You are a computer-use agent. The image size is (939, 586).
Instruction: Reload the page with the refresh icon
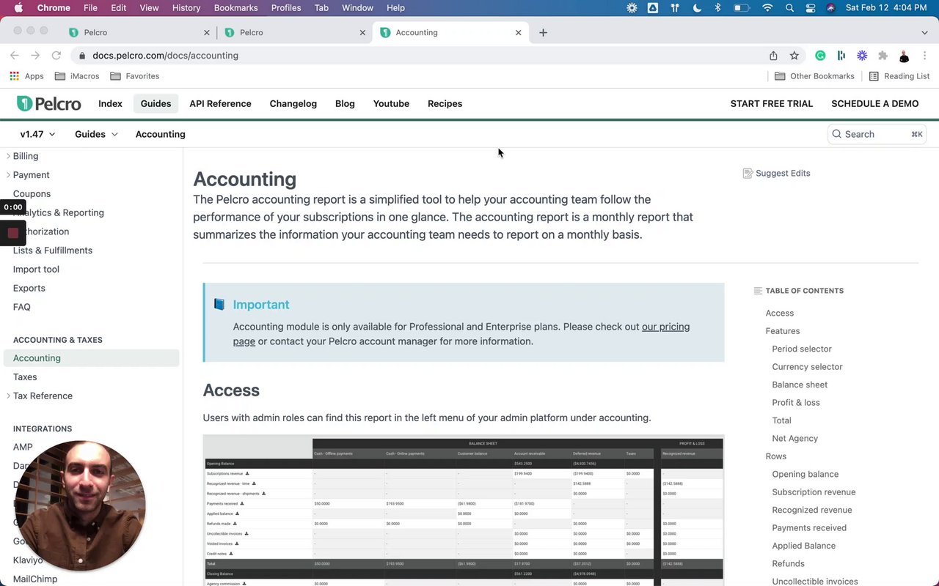tap(56, 56)
